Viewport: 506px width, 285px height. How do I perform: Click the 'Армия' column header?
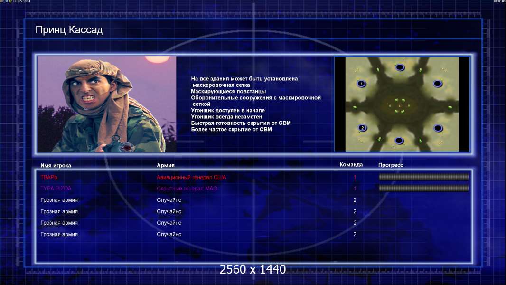[x=166, y=165]
